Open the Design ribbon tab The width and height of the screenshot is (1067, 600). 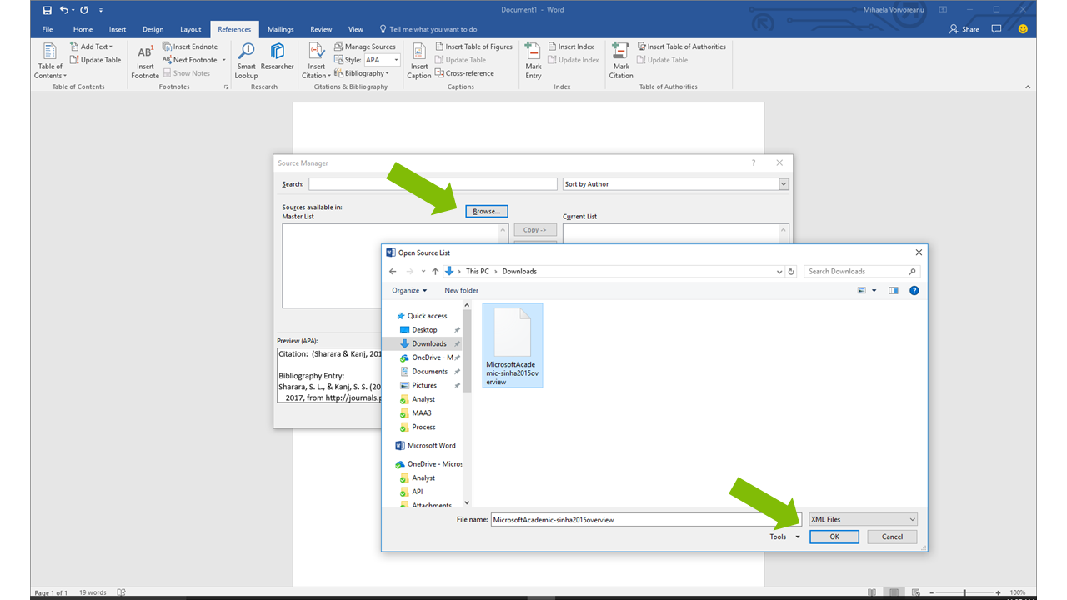[x=153, y=29]
